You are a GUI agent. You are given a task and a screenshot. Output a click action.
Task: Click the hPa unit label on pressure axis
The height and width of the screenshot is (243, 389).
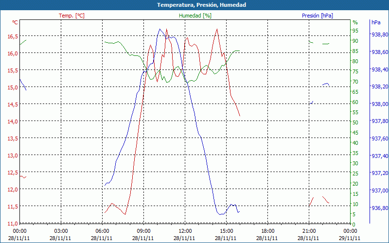click(x=376, y=22)
